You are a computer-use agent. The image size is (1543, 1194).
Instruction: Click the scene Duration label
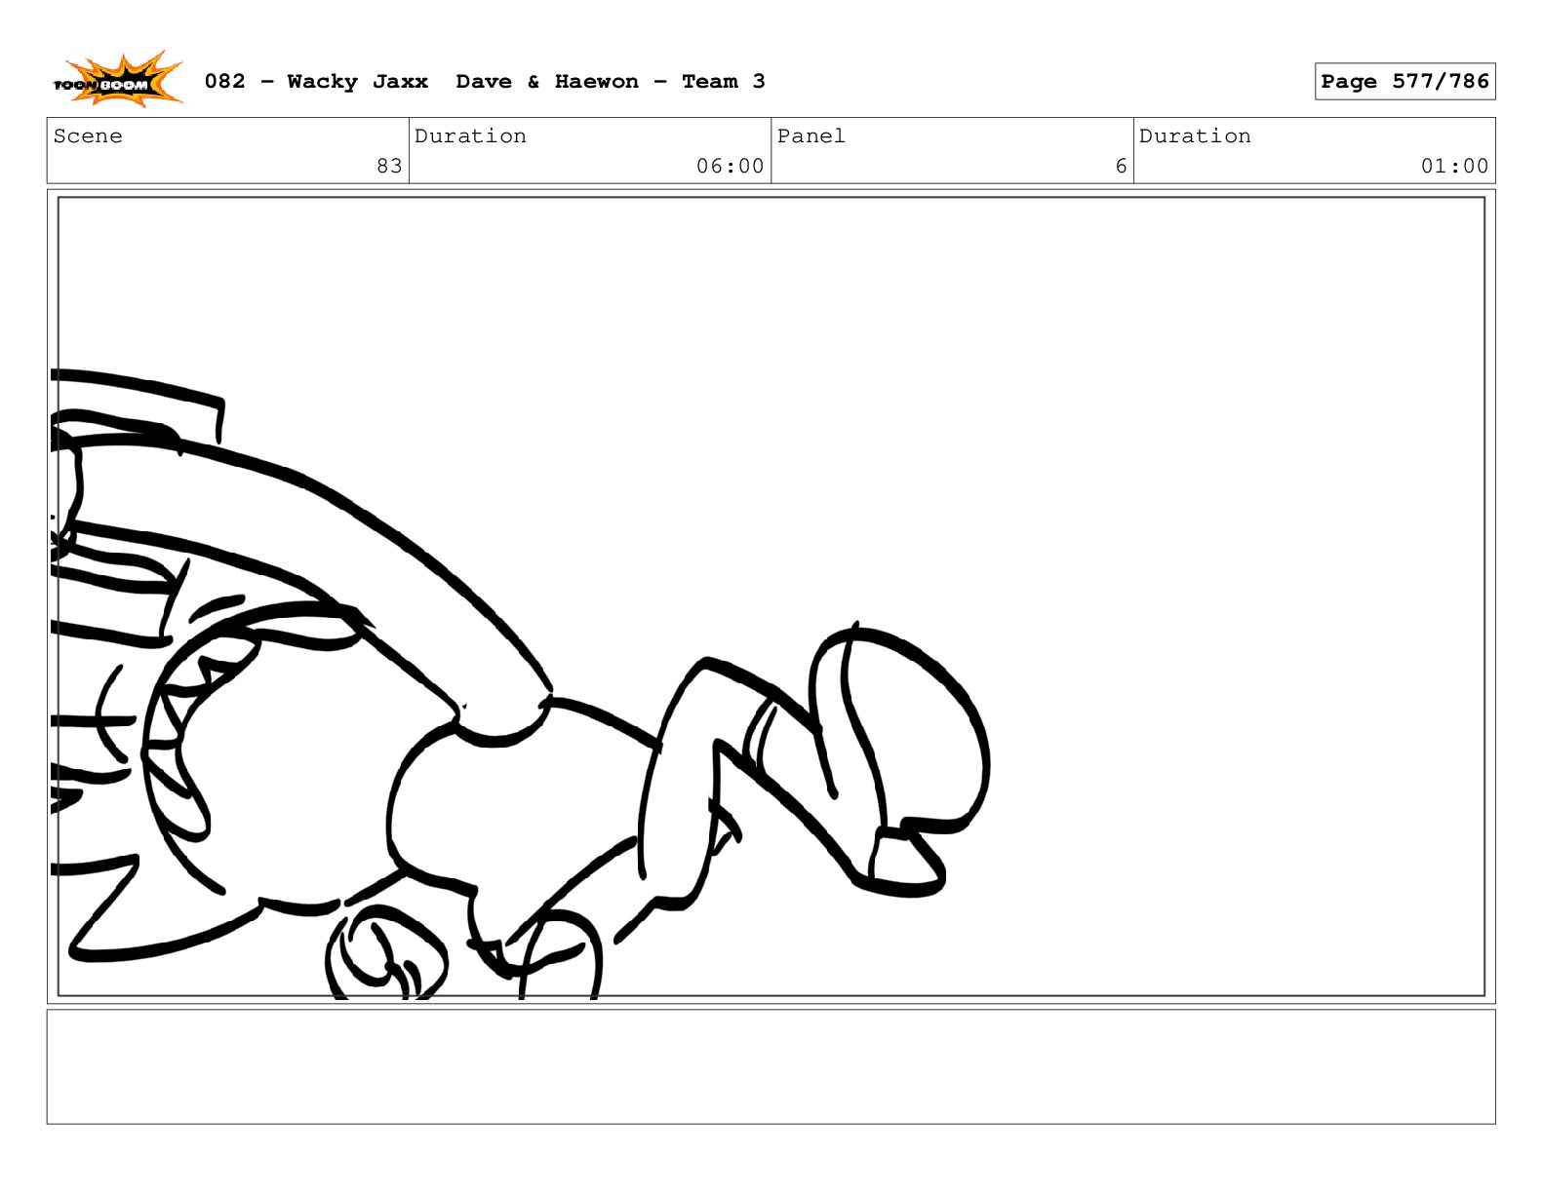pos(470,136)
